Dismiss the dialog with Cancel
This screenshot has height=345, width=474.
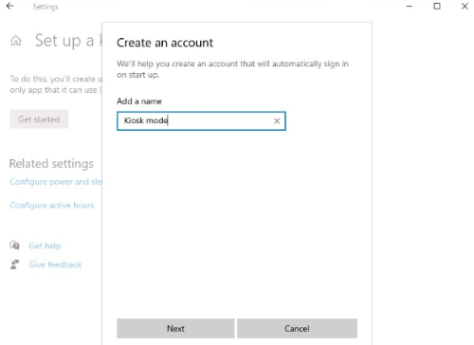297,329
